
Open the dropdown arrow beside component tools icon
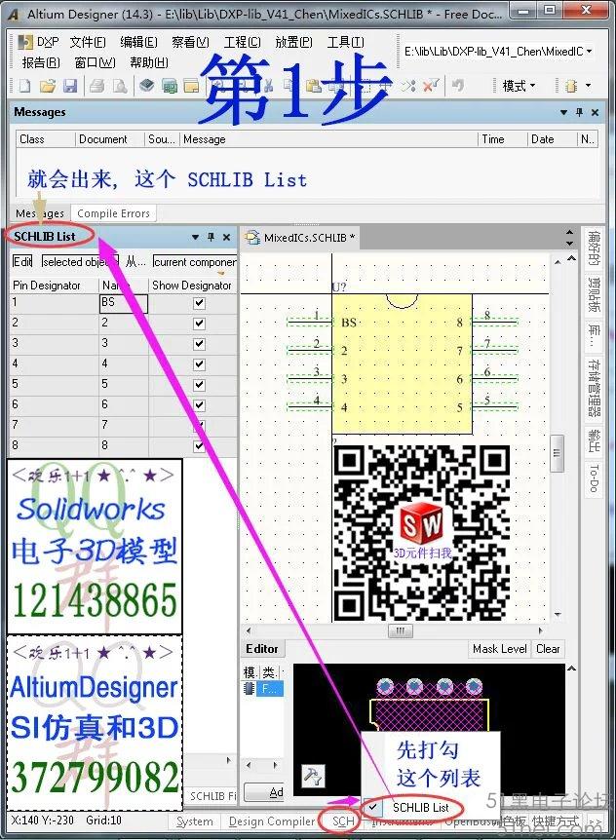tap(588, 86)
